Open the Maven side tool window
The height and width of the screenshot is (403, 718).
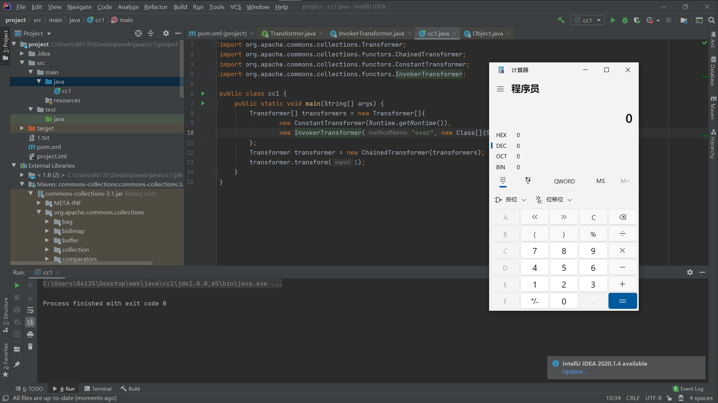coord(713,108)
